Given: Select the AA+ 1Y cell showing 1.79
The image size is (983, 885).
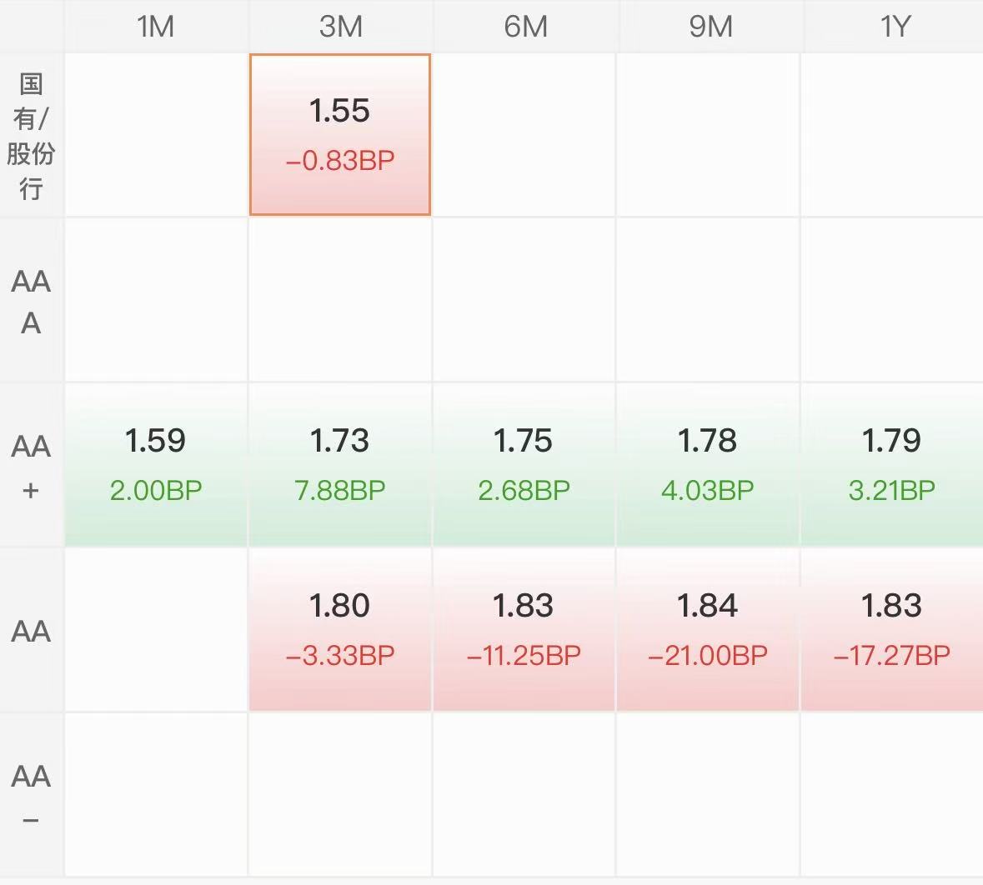Looking at the screenshot, I should click(x=891, y=464).
